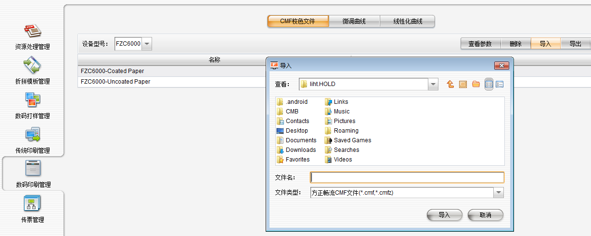
Task: Expand the 文件类型 filter dropdown
Action: (498, 193)
